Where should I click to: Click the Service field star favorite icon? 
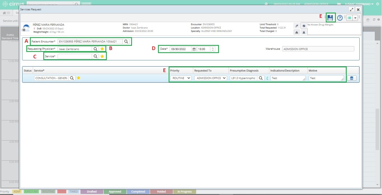click(x=102, y=56)
